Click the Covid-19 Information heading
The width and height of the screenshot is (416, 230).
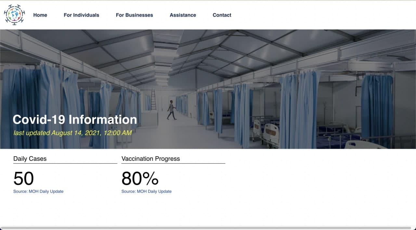(x=75, y=120)
